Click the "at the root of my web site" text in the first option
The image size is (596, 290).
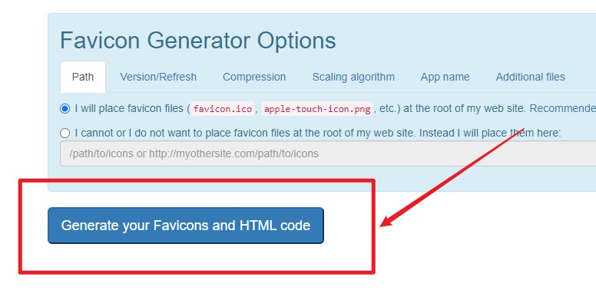(x=465, y=109)
